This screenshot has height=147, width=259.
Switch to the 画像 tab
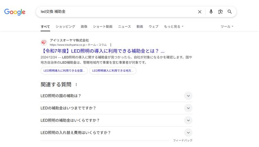click(x=84, y=27)
